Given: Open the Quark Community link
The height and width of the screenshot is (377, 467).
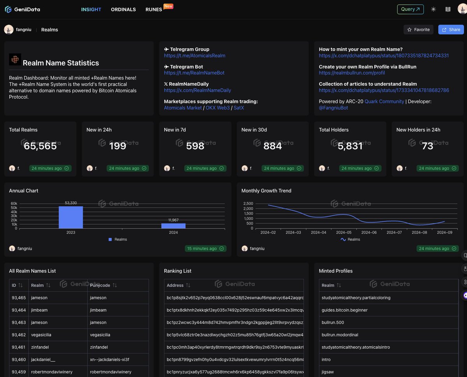Looking at the screenshot, I should tap(384, 101).
